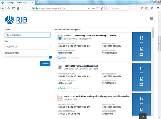Screen dimensions: 161x119
Task: Open Details for V-2019-03 Fachplanung tender
Action: [x=62, y=58]
